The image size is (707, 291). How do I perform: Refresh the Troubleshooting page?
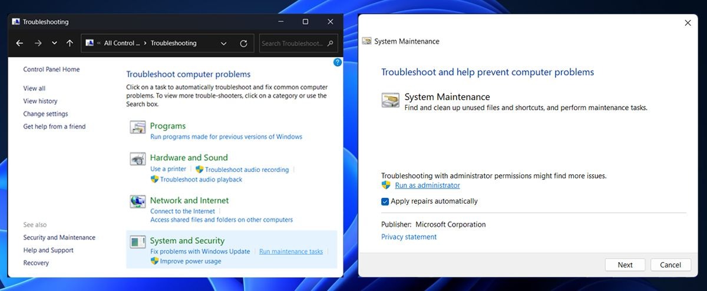click(x=243, y=44)
